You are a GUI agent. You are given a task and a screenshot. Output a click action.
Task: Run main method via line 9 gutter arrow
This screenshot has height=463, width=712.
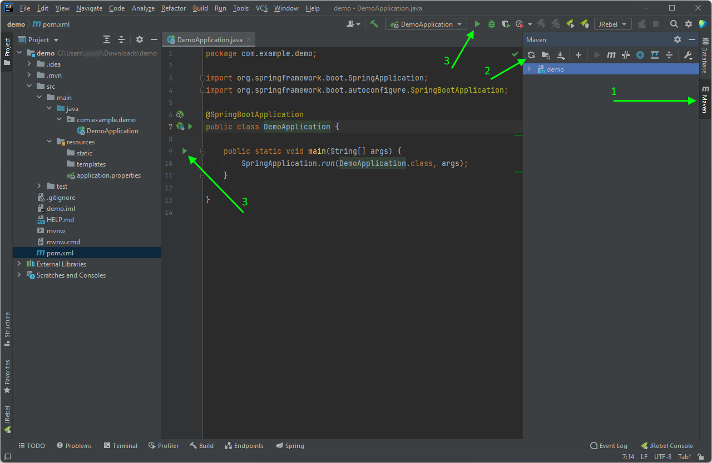point(184,150)
